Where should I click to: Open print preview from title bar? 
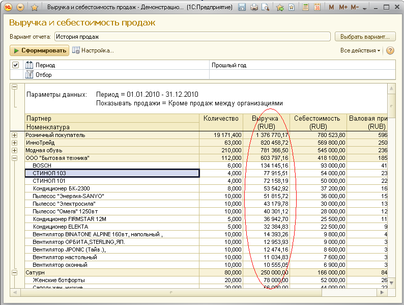266,8
